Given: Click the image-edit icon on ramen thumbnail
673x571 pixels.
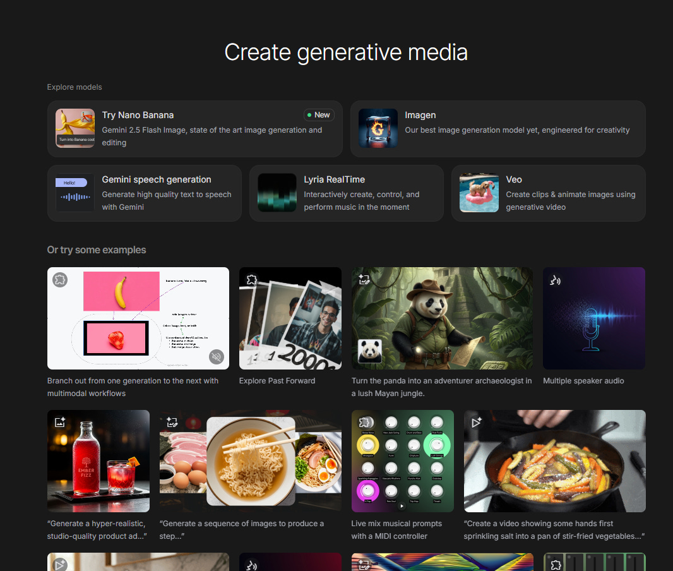Looking at the screenshot, I should pos(172,423).
